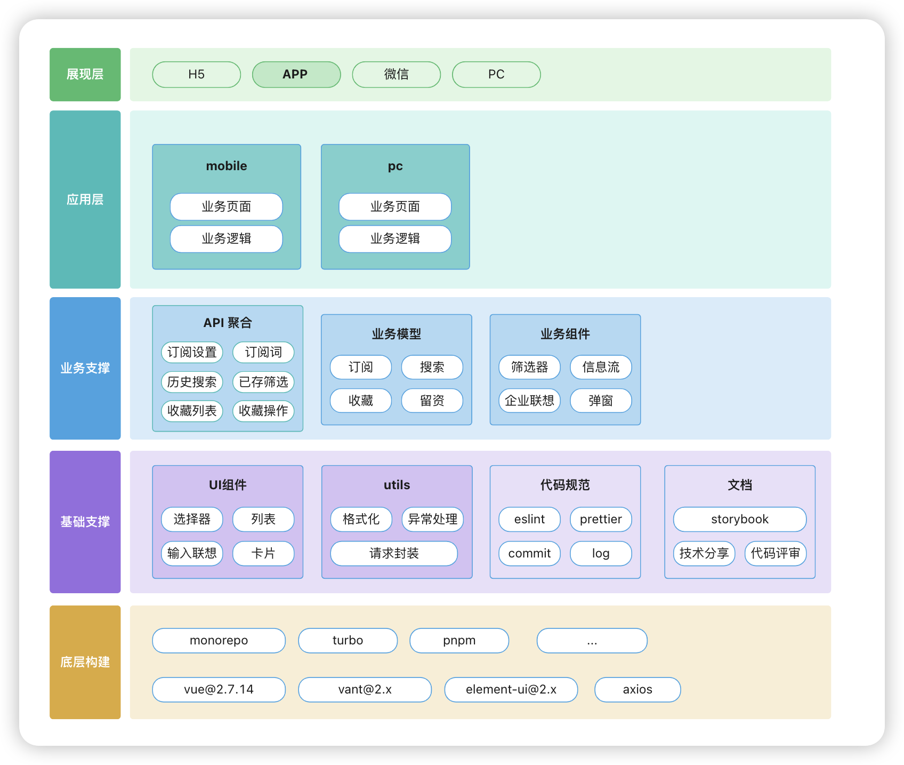The height and width of the screenshot is (765, 904).
Task: Click the vant@2.x pill
Action: (365, 689)
